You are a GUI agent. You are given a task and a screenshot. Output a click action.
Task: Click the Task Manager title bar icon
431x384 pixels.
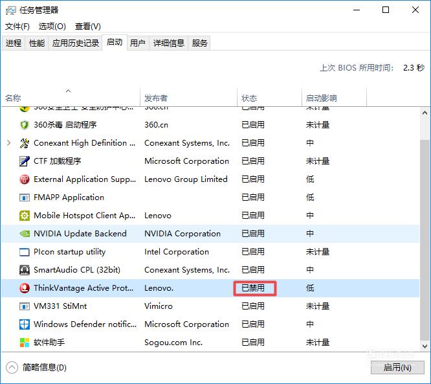[11, 10]
